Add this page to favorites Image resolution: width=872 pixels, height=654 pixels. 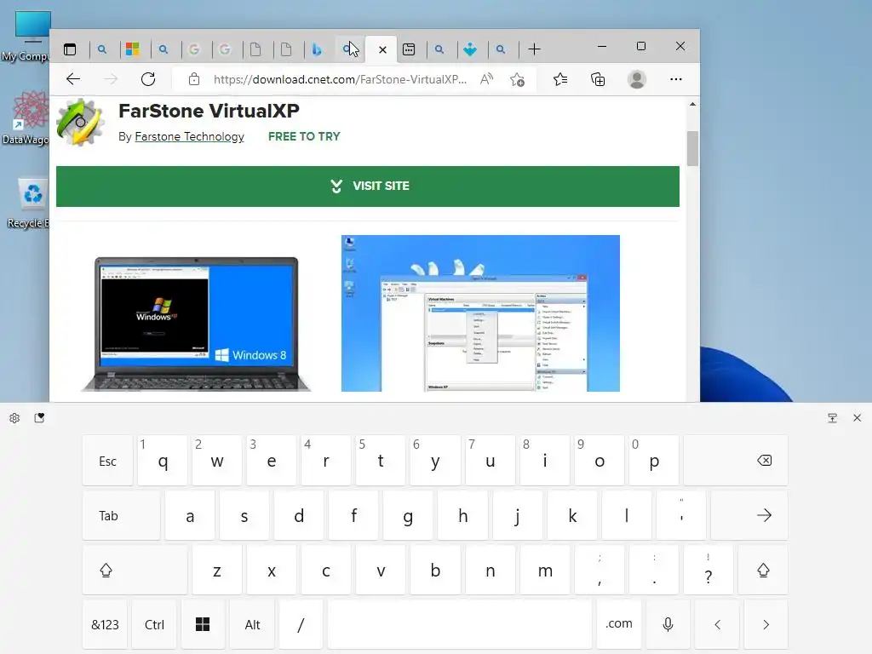coord(517,79)
